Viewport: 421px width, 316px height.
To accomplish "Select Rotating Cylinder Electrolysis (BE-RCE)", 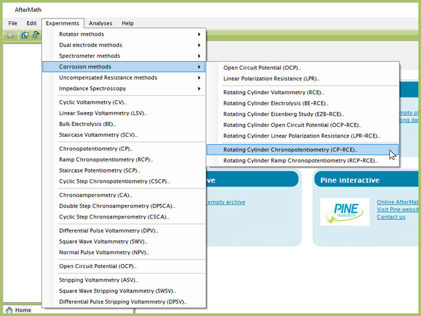I will pyautogui.click(x=303, y=103).
